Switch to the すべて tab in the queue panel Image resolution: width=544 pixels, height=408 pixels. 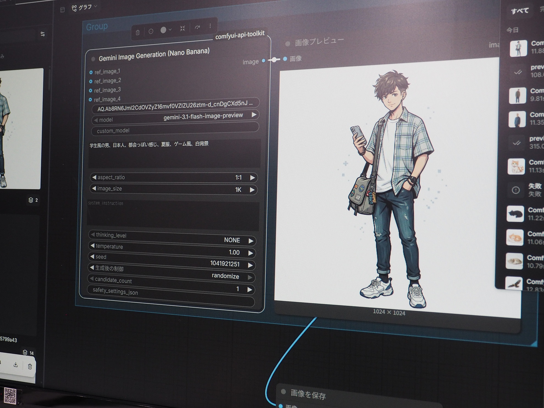point(520,11)
